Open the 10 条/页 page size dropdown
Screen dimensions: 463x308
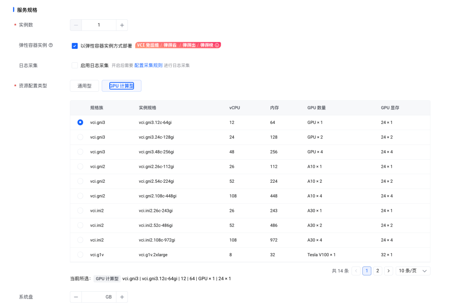413,271
